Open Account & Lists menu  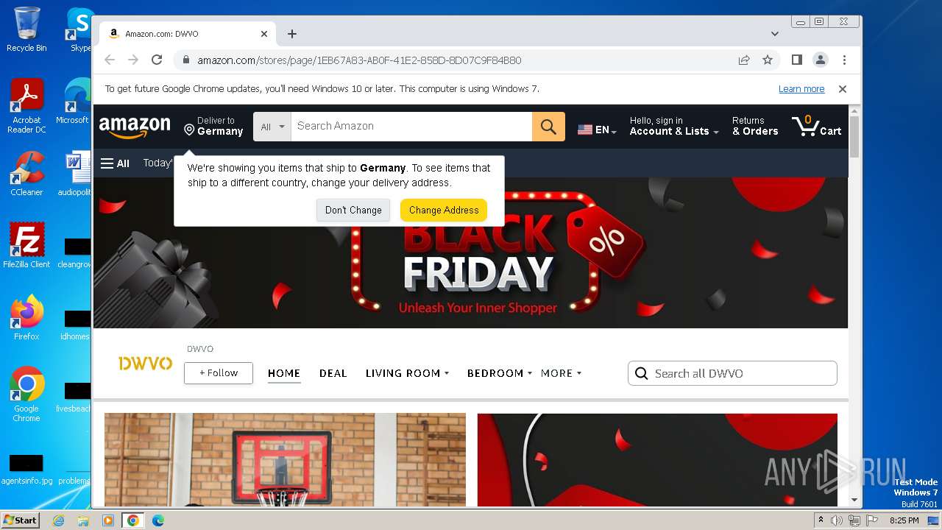[x=673, y=127]
